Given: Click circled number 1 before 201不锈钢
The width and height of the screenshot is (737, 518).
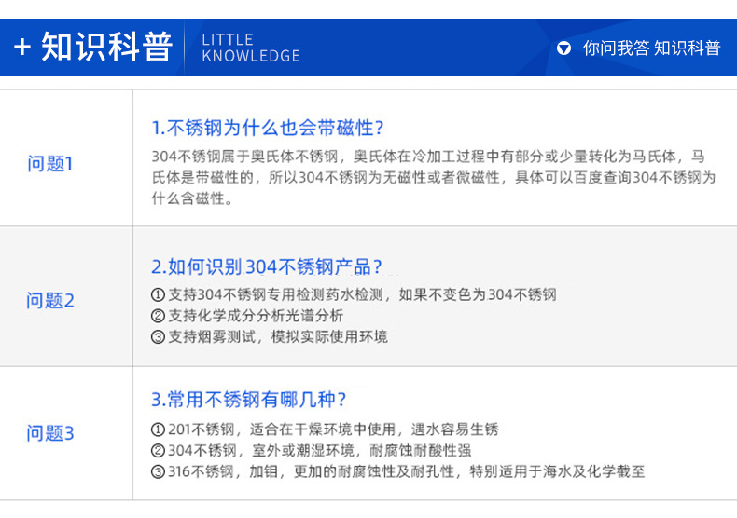Looking at the screenshot, I should (x=158, y=429).
